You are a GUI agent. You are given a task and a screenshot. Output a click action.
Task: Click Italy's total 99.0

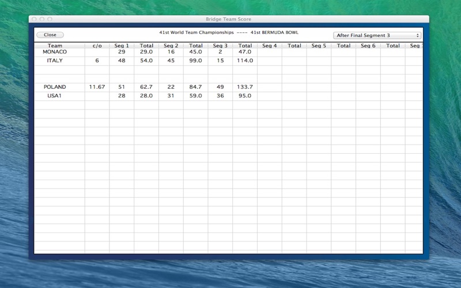tap(195, 60)
